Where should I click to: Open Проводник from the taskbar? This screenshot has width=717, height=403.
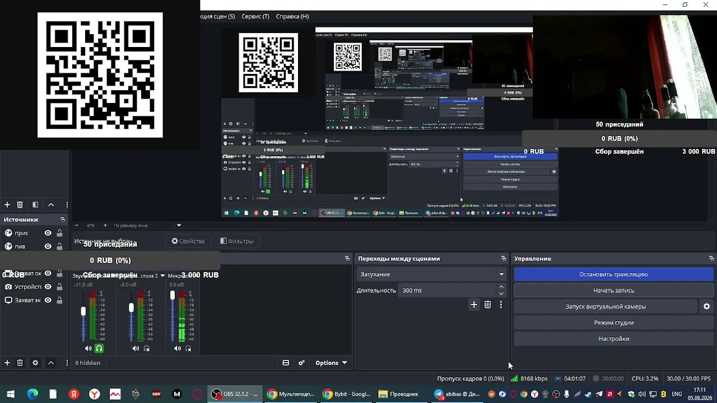(x=398, y=394)
